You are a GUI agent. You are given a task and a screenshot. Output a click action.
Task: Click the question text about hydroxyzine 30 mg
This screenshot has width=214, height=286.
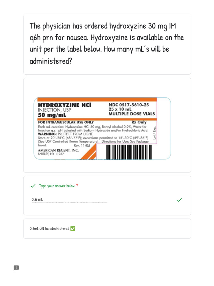107,43
